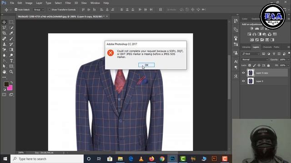Toggle lock position icon
The height and width of the screenshot is (163, 291).
tap(259, 65)
